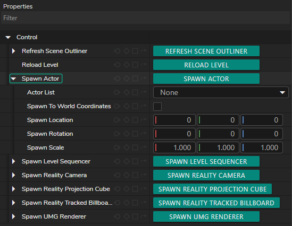Click the diamond keyframe icon for Reload Level
The height and width of the screenshot is (226, 292).
click(127, 65)
